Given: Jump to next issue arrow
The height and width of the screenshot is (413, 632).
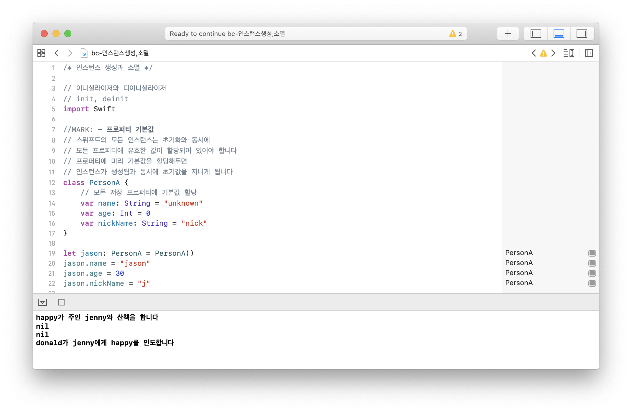Looking at the screenshot, I should (553, 53).
